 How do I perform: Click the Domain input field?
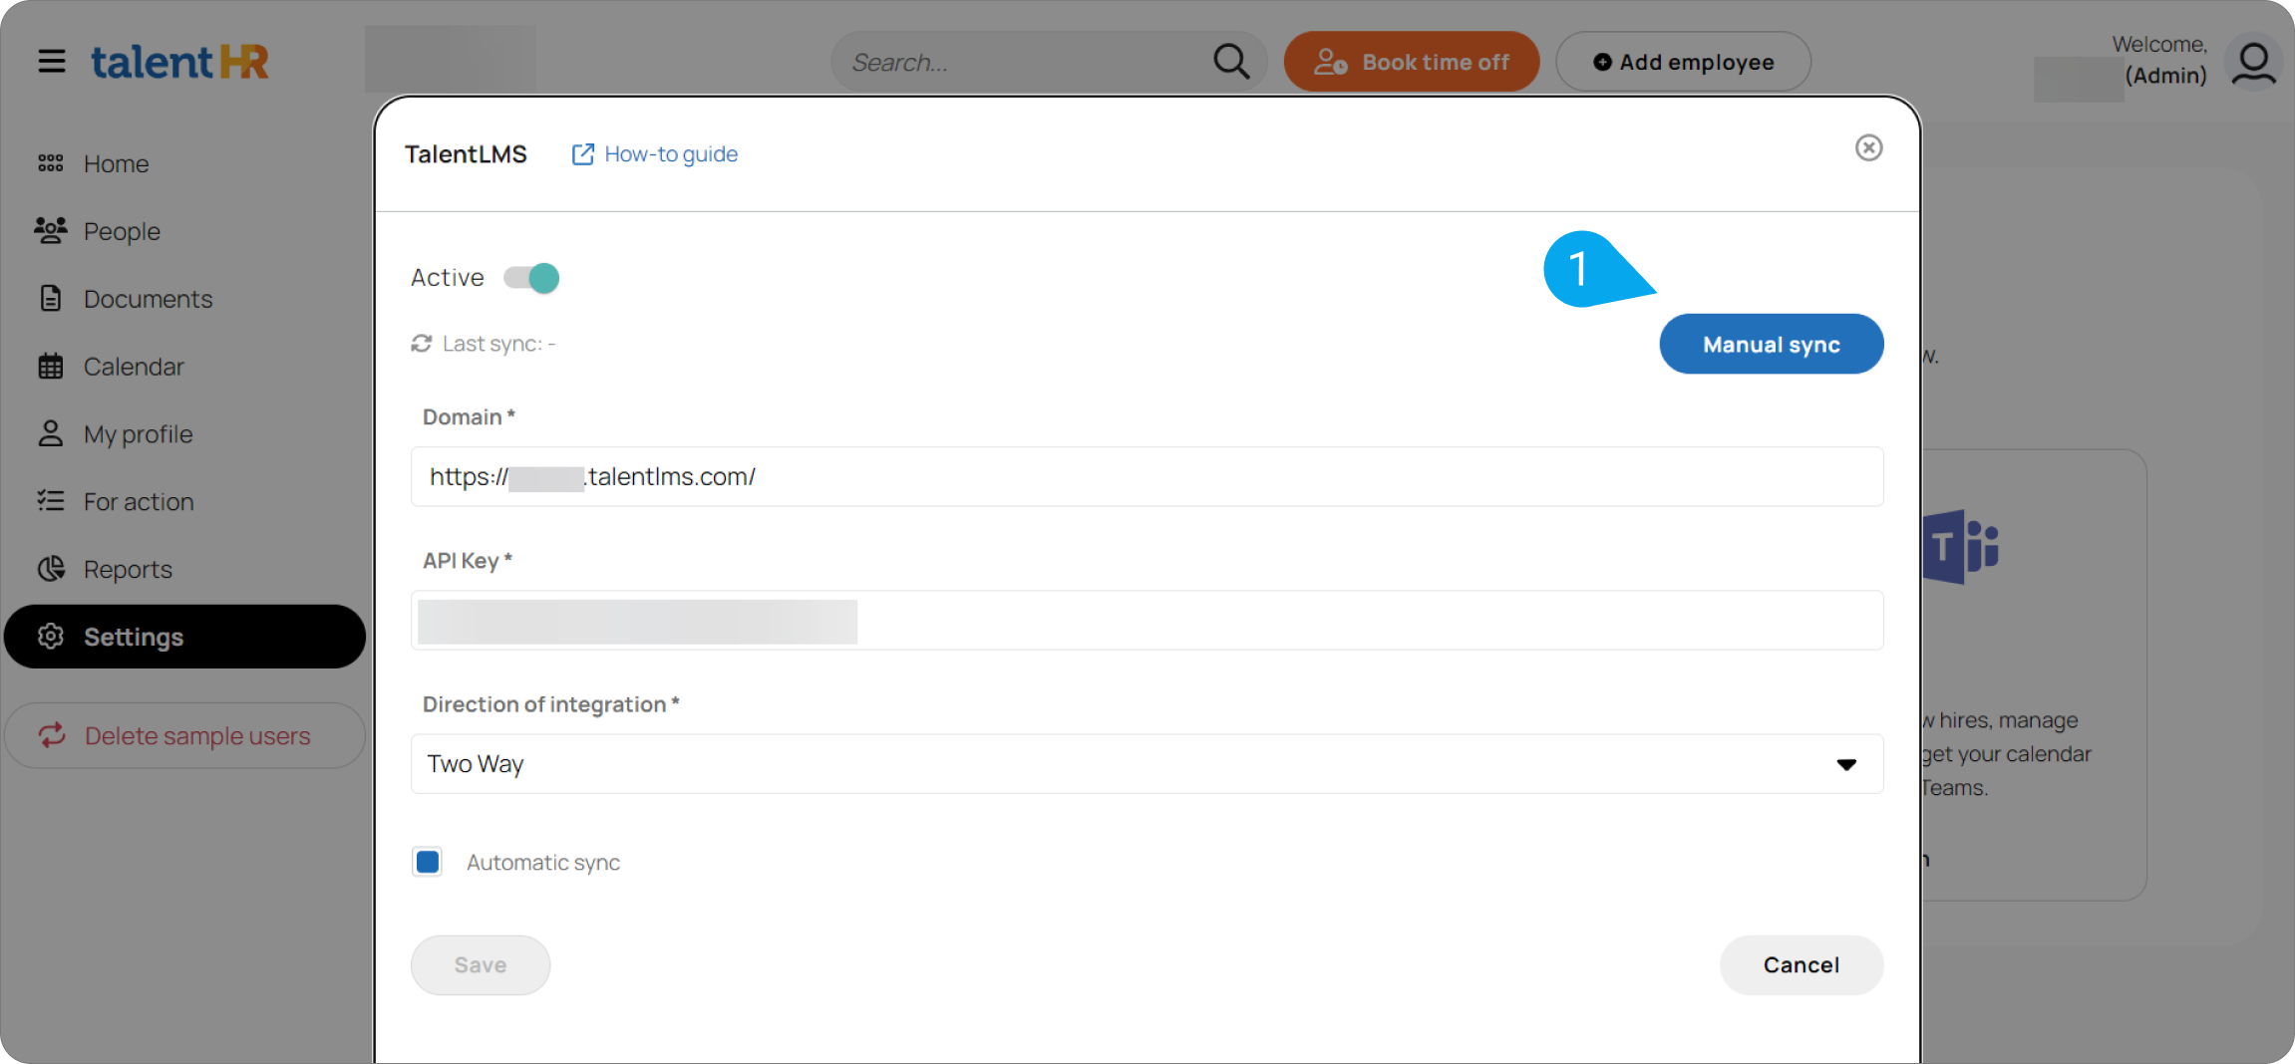click(x=1147, y=477)
